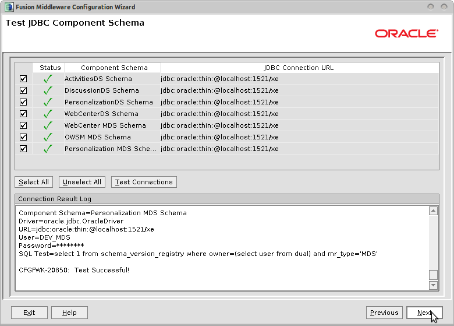Click the 'Component Schema=Personalization MDS Schema' log line

pyautogui.click(x=102, y=213)
